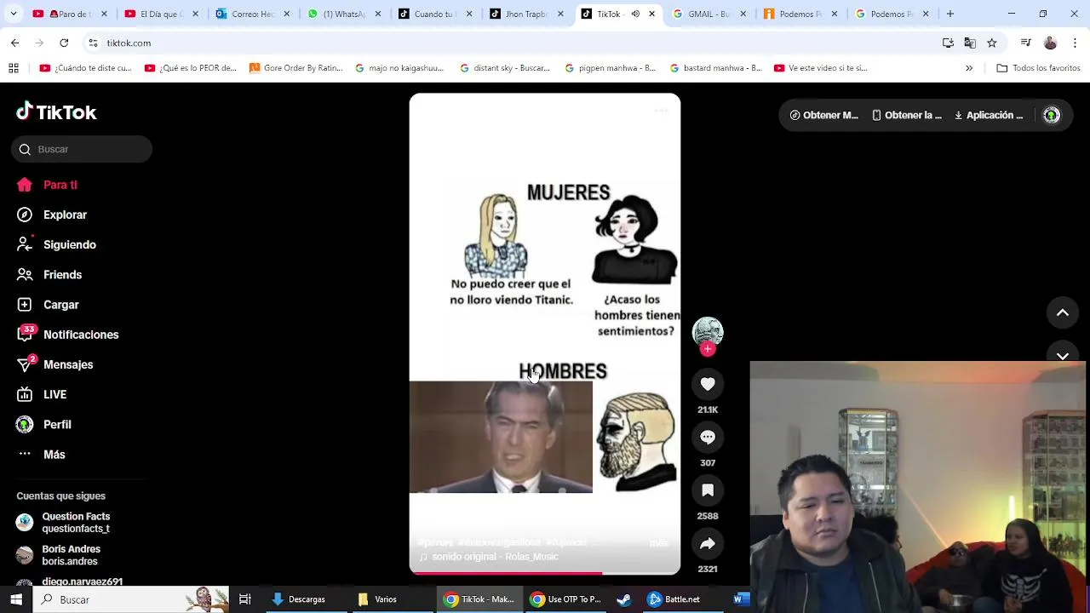Reload the page in Chrome
The image size is (1090, 613).
64,43
